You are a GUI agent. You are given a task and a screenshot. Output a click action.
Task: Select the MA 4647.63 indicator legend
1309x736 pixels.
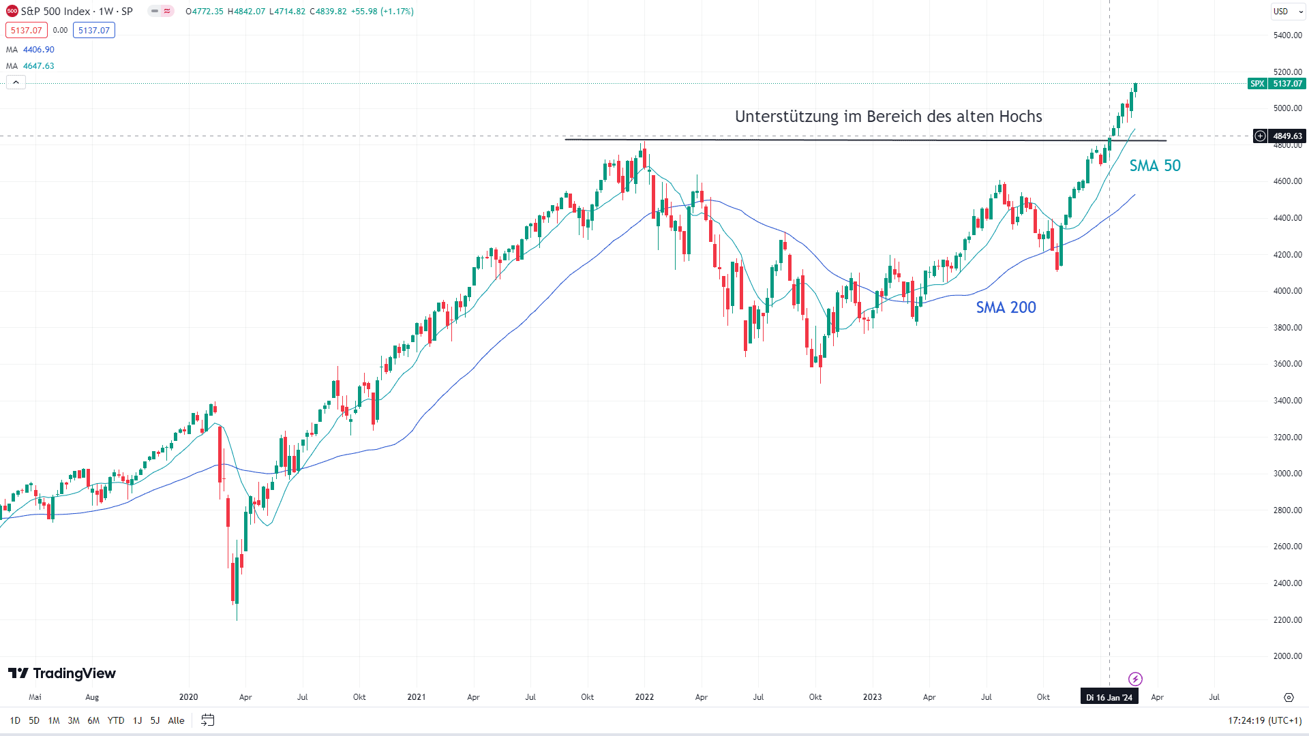point(31,66)
